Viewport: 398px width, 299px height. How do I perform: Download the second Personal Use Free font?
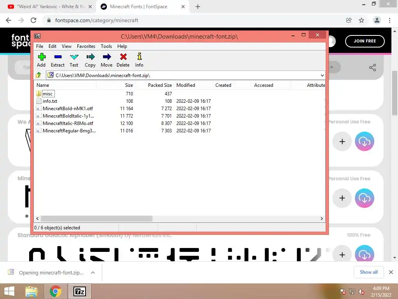(365, 198)
